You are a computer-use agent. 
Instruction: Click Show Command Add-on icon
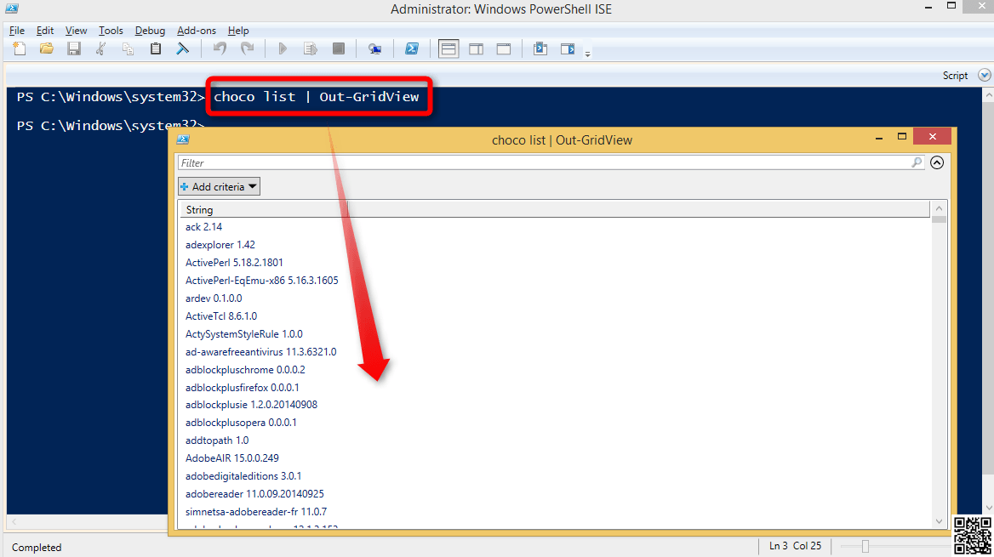(568, 48)
